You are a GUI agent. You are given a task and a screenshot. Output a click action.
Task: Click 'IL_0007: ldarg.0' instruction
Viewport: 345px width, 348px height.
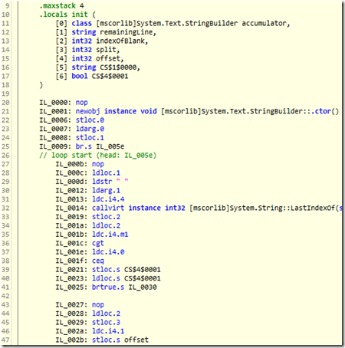pos(71,129)
